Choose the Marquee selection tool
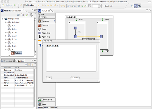This screenshot has height=109, width=152. (x=47, y=17)
